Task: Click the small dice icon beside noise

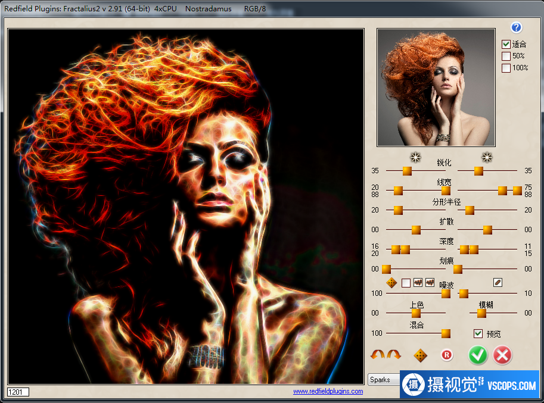Action: point(391,283)
